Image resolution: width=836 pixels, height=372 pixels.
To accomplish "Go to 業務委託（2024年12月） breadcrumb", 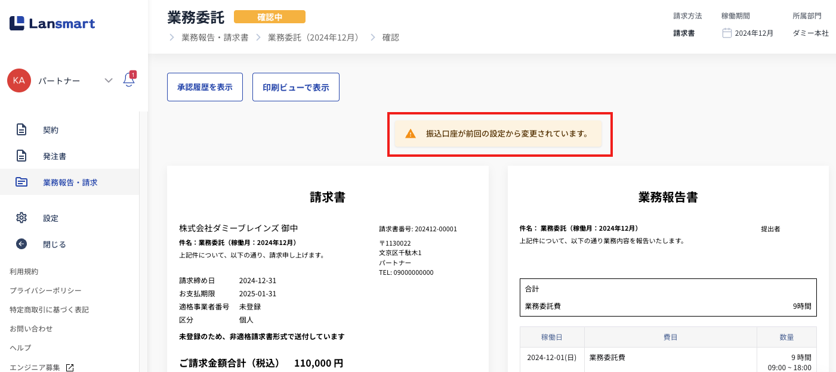I will (315, 38).
